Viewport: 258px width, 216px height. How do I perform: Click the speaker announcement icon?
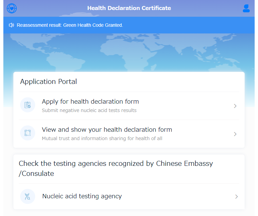point(11,25)
